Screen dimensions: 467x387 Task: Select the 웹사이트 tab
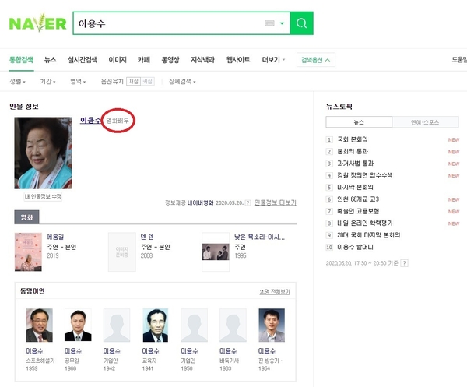click(x=238, y=60)
